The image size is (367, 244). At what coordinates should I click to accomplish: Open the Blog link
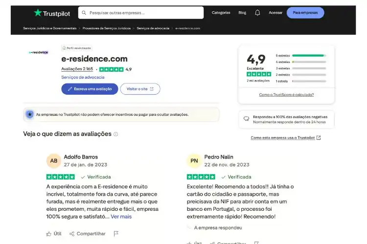tap(242, 13)
